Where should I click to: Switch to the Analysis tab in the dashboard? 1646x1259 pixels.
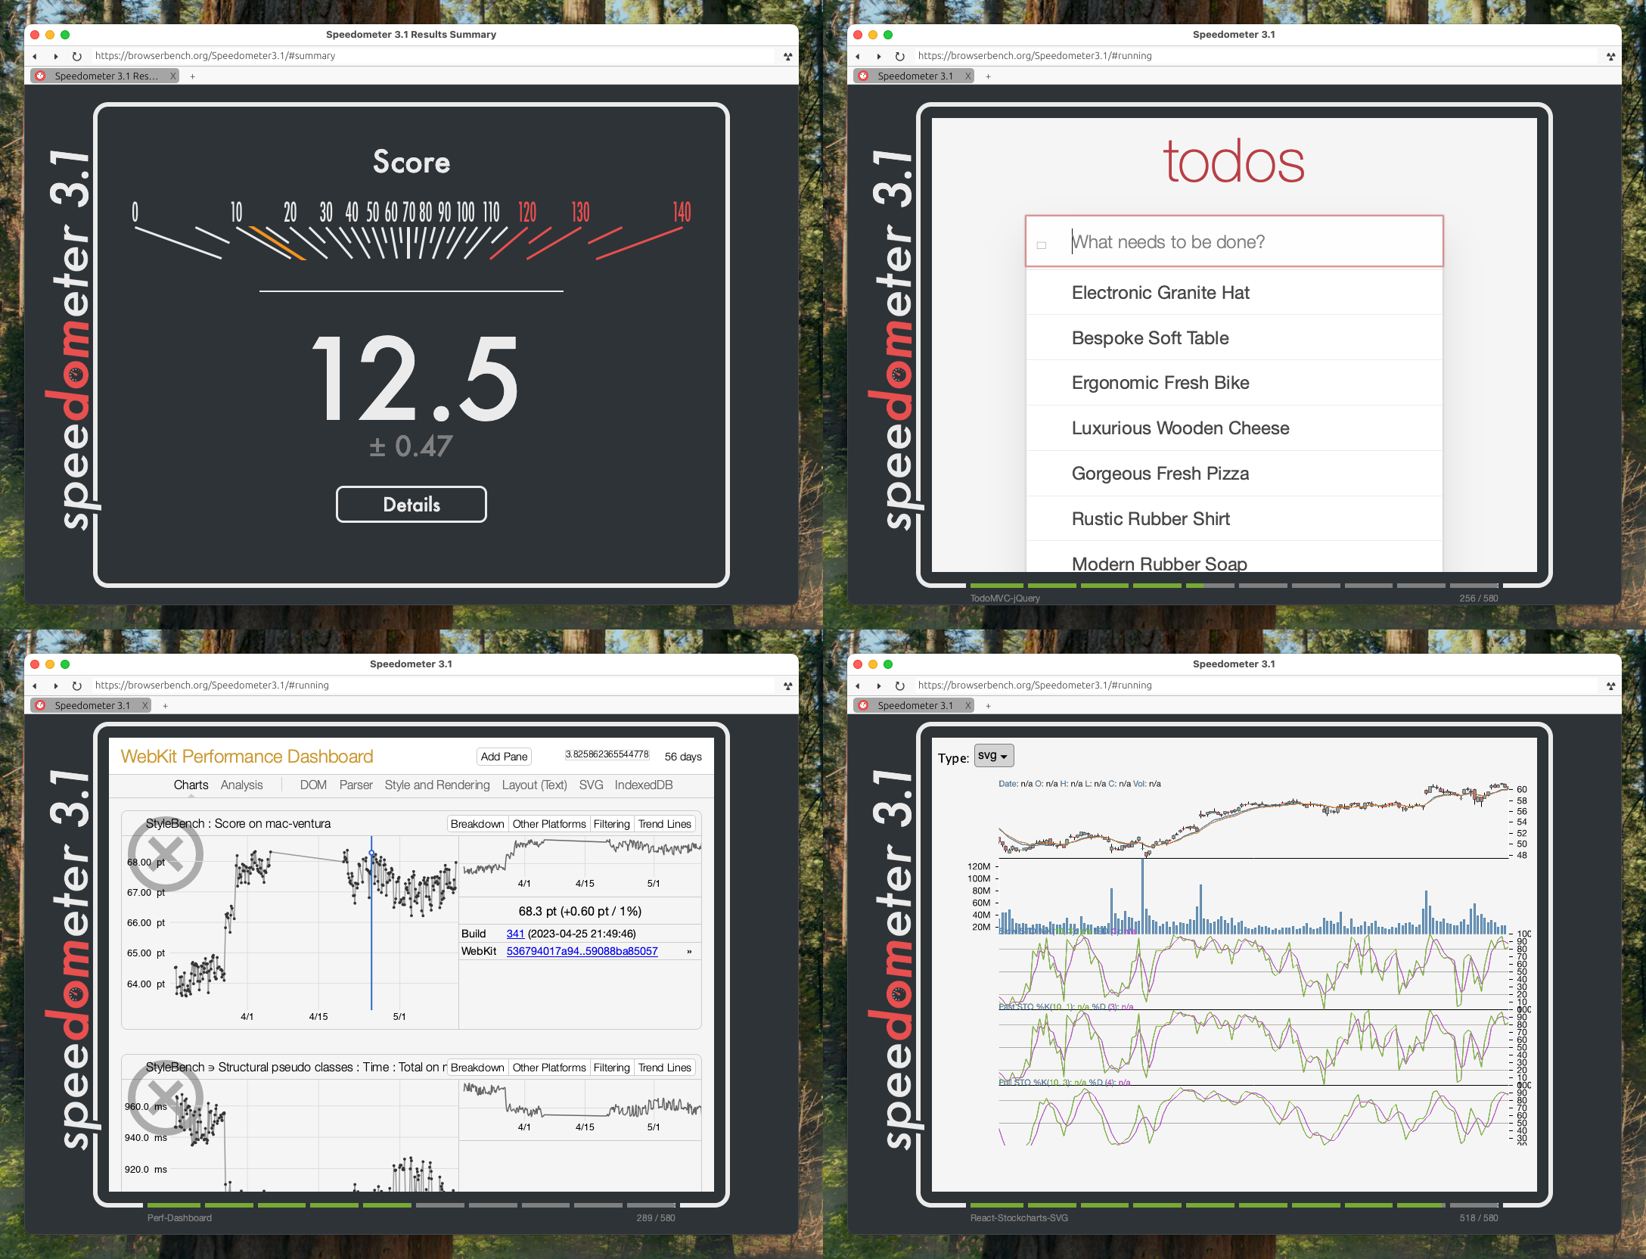pyautogui.click(x=241, y=785)
